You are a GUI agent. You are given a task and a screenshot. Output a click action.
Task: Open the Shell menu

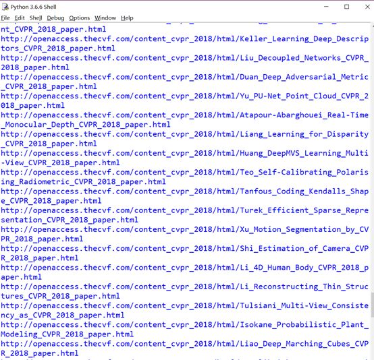pos(36,18)
